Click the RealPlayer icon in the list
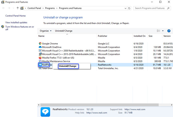This screenshot has height=117, width=173. coord(40,65)
